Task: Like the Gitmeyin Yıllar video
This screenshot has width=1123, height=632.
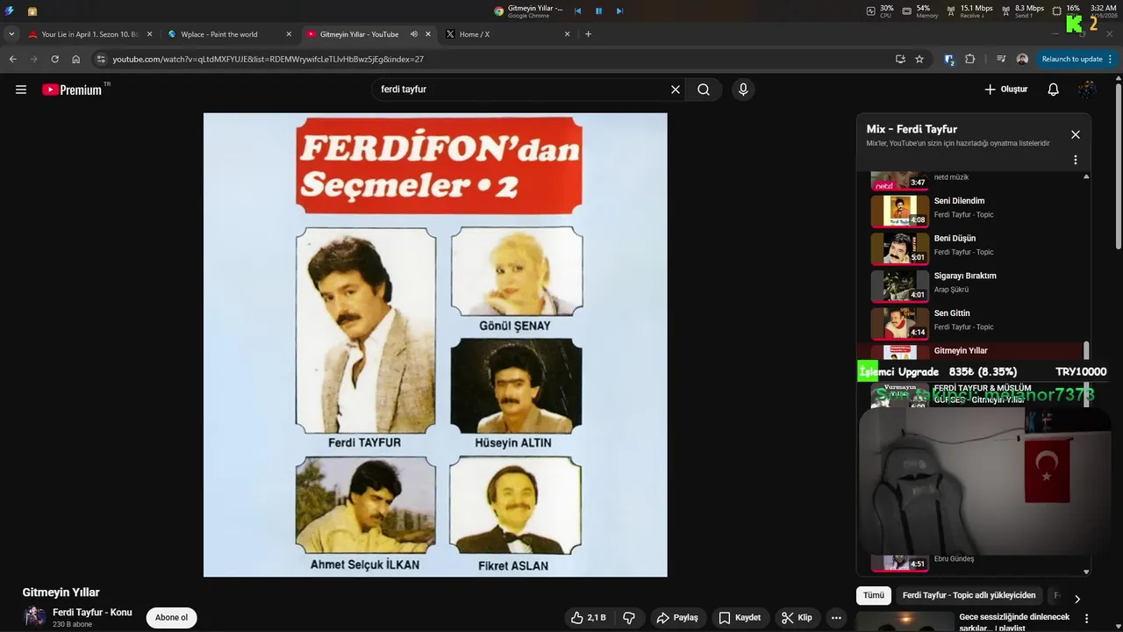Action: point(588,618)
